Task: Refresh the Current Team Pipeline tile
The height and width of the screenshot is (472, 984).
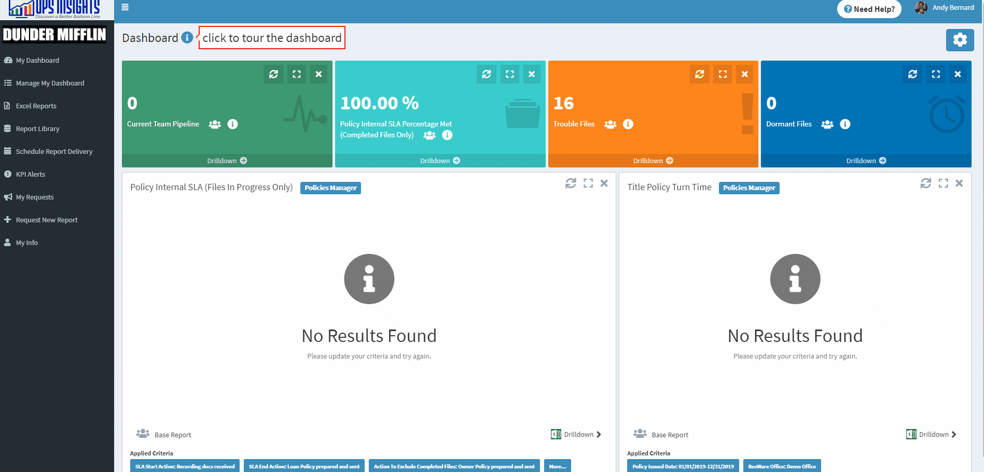Action: pyautogui.click(x=273, y=74)
